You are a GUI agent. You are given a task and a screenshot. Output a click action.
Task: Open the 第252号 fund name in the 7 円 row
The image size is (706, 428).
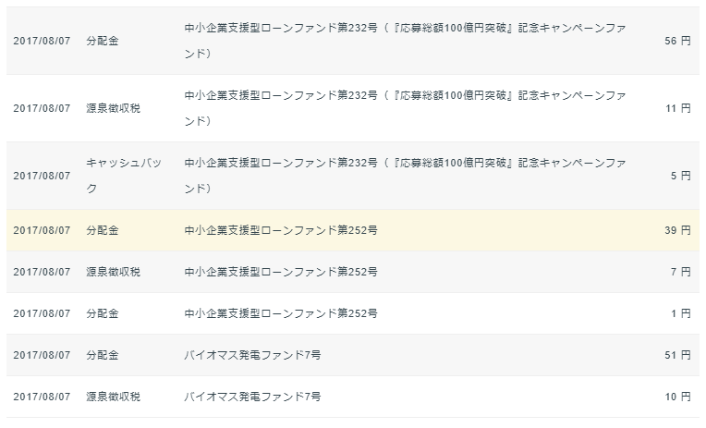click(281, 272)
